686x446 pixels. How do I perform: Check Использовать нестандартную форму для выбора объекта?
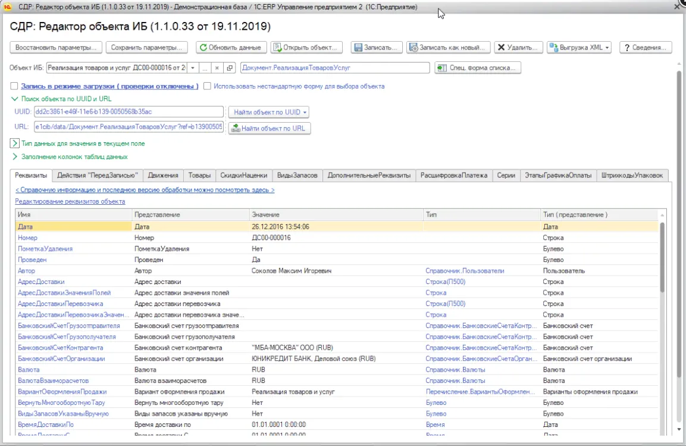[207, 86]
